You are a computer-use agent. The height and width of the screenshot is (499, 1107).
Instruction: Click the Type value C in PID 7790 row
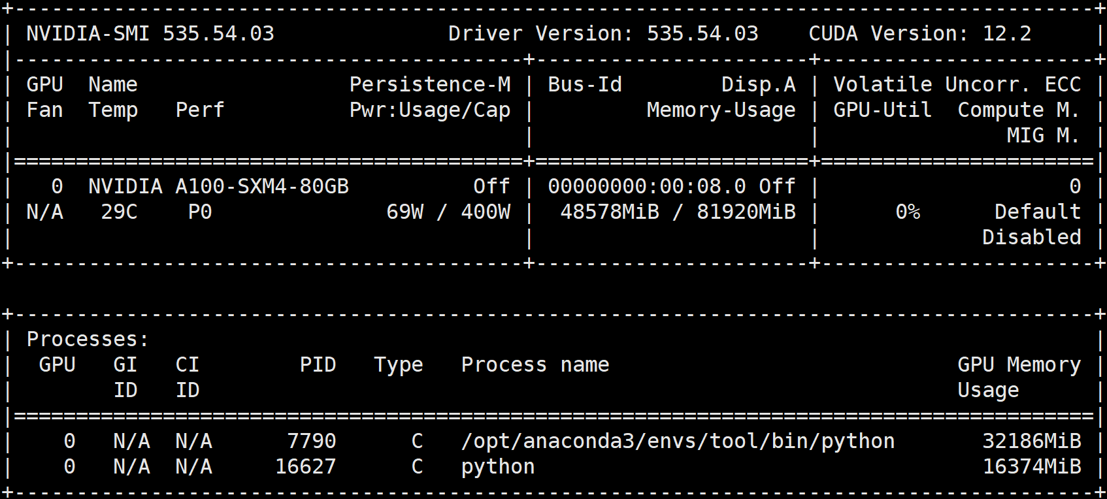(418, 441)
